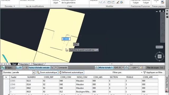
Task: Click the Volet Tâches vertical label
Action: [167, 82]
